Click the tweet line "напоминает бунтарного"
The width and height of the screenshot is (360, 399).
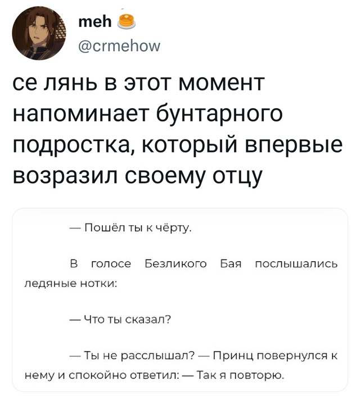tap(147, 113)
